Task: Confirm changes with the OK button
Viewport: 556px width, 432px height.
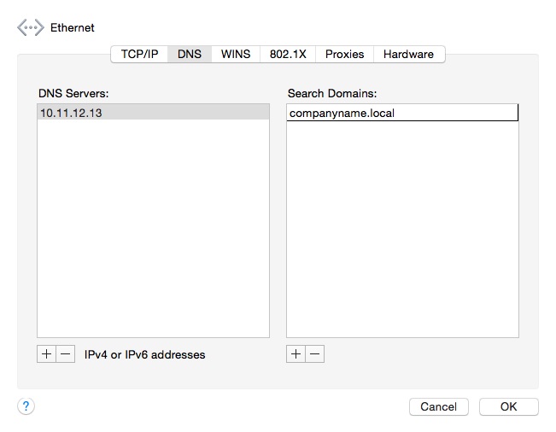Action: tap(509, 406)
